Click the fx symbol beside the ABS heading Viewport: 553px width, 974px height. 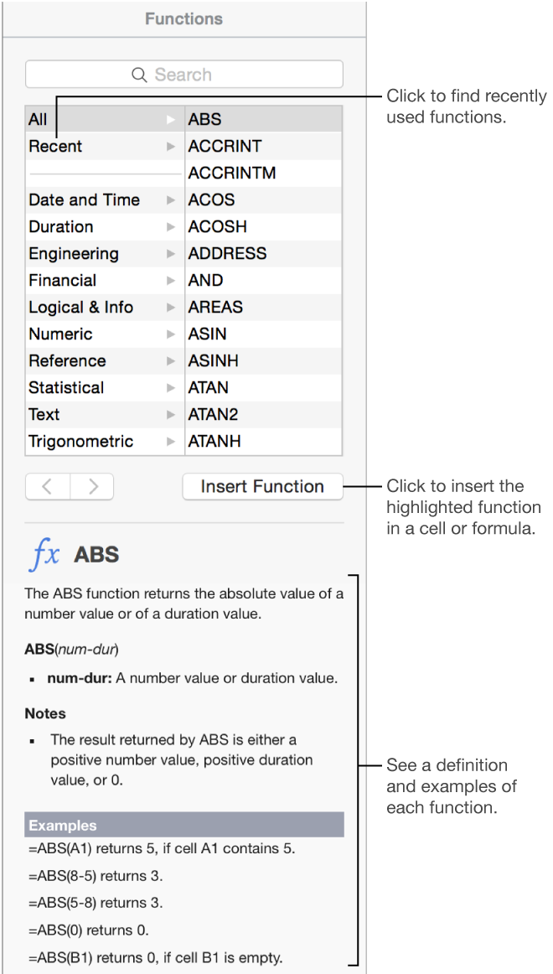[x=44, y=554]
